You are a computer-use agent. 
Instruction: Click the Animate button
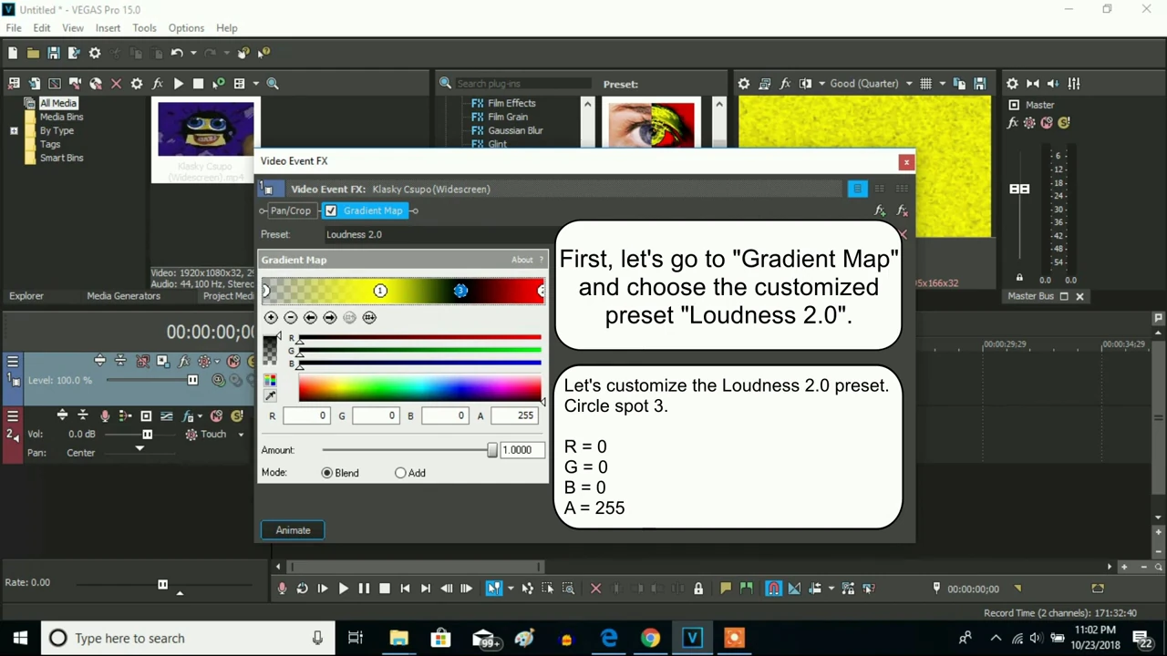293,530
